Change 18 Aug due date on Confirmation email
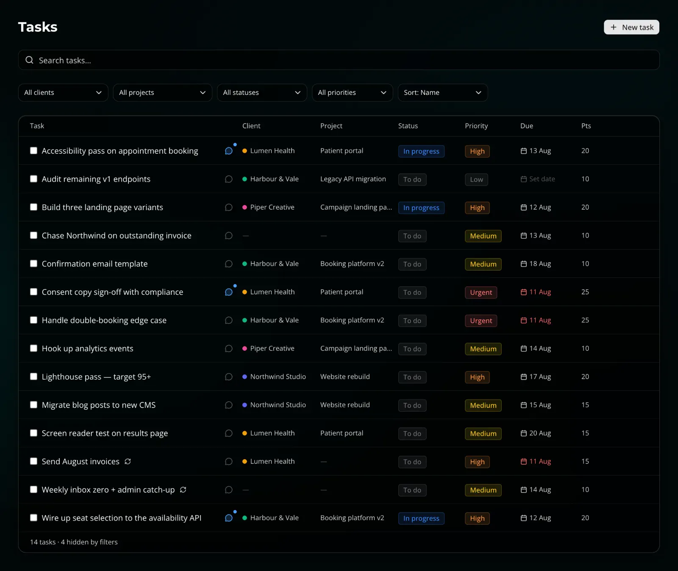 click(x=536, y=264)
